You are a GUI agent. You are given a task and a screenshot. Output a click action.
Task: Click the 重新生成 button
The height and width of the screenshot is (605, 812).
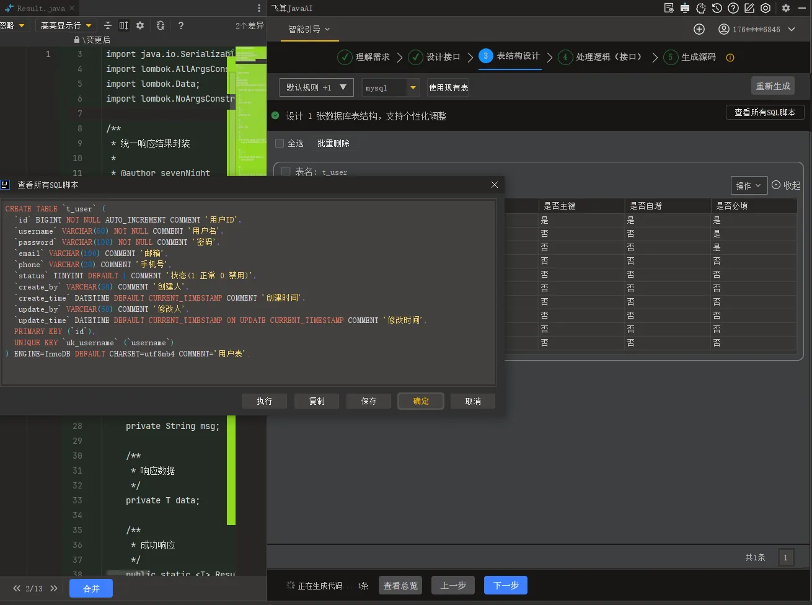coord(773,86)
